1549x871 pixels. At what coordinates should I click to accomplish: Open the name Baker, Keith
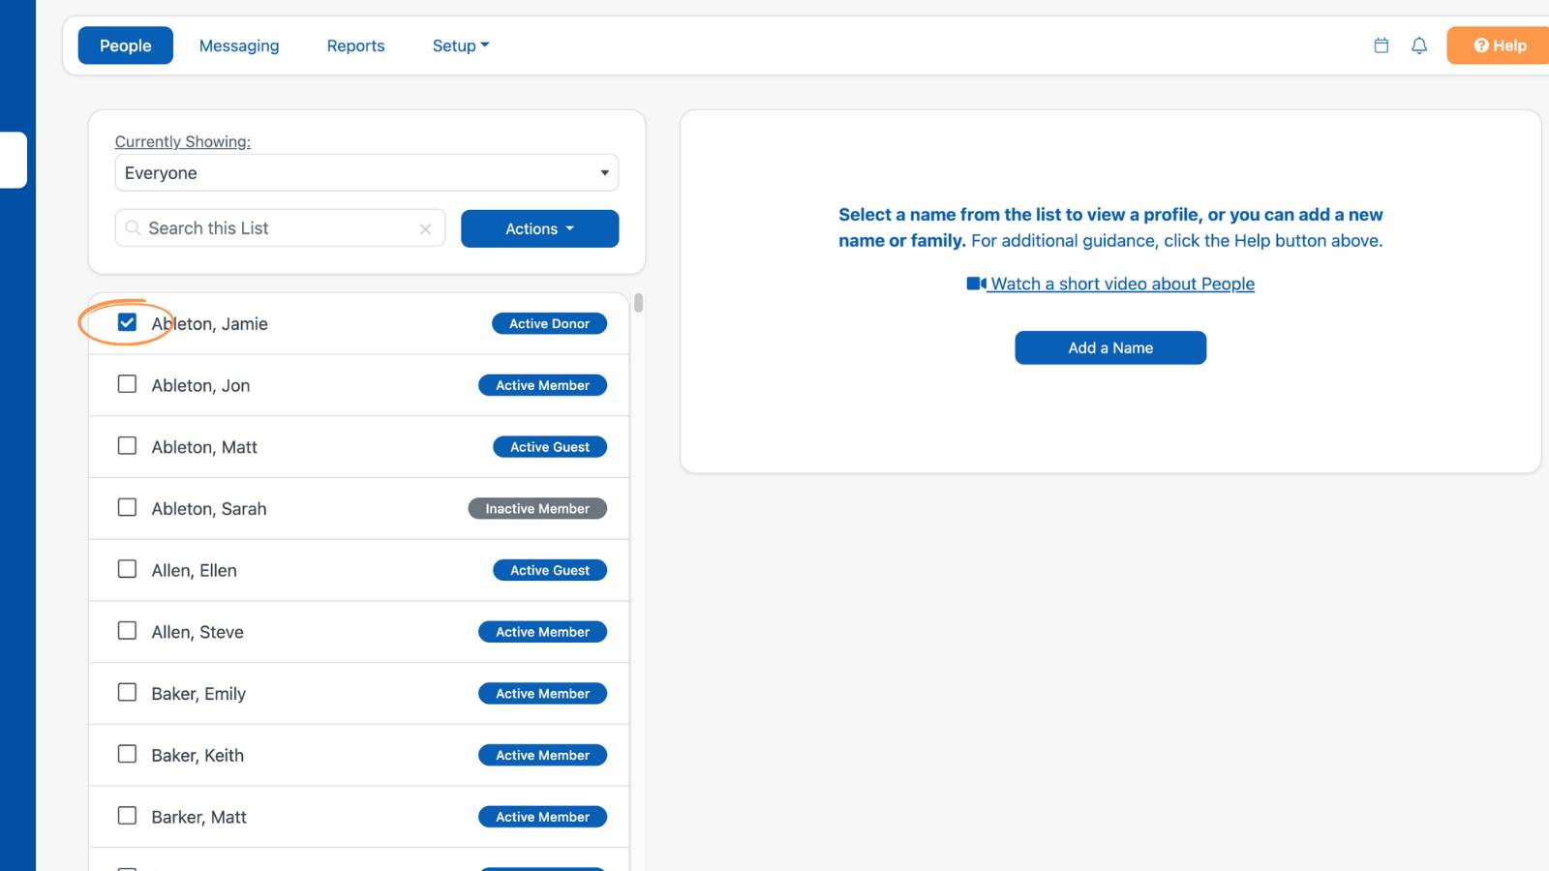coord(197,756)
